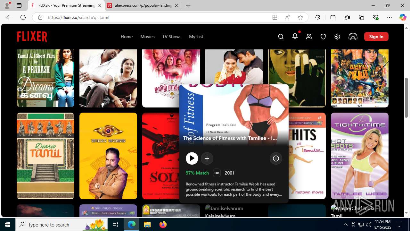This screenshot has height=231, width=410.
Task: Go to Home in navigation
Action: click(127, 37)
